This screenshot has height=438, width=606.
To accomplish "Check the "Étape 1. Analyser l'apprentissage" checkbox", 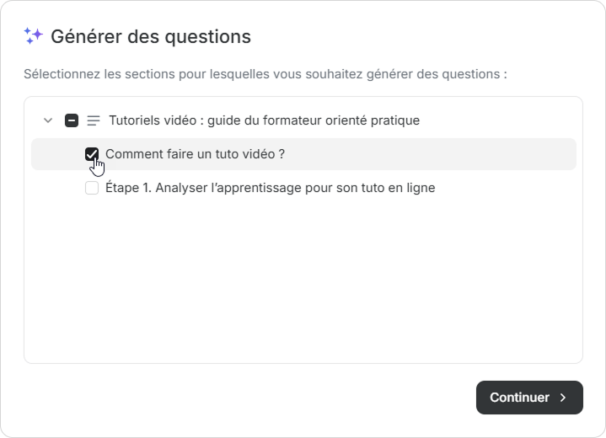I will coord(92,188).
